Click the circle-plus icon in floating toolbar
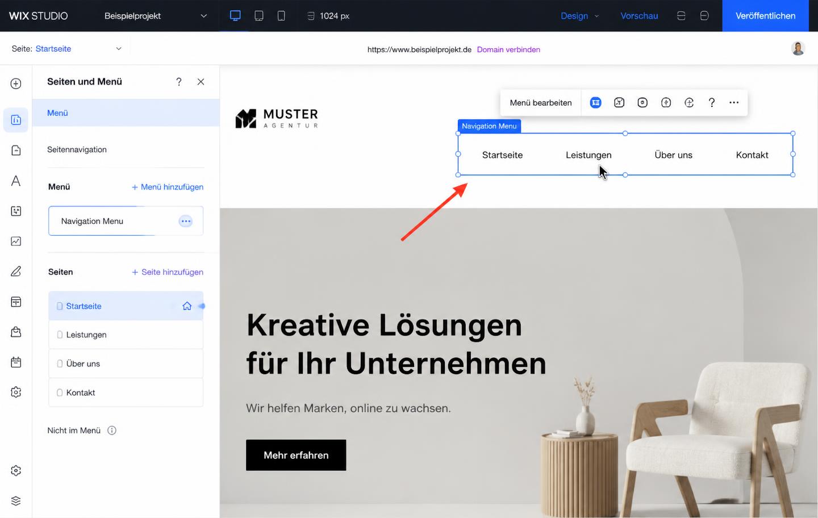 pyautogui.click(x=689, y=103)
